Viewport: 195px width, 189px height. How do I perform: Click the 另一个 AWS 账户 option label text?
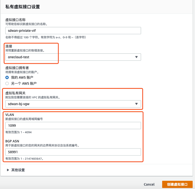(x=24, y=83)
